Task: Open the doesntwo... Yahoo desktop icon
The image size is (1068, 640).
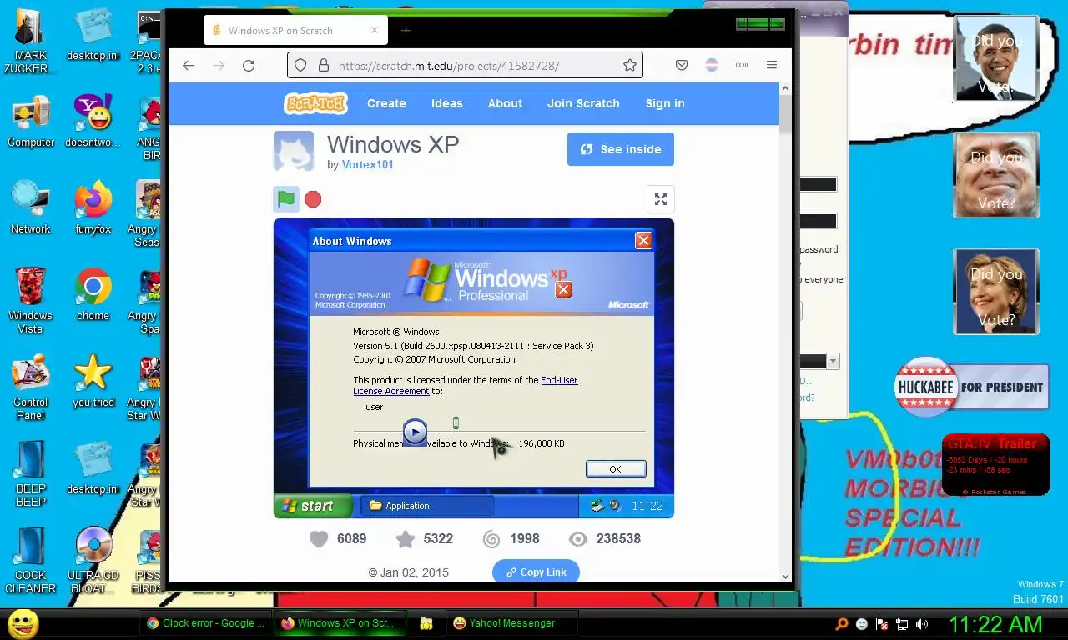Action: click(x=93, y=122)
